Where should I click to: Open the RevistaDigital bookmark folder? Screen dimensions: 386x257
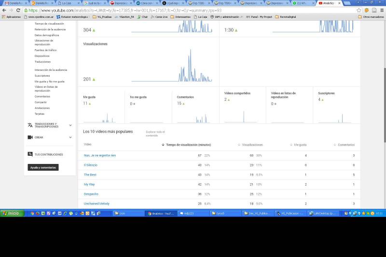coord(286,17)
